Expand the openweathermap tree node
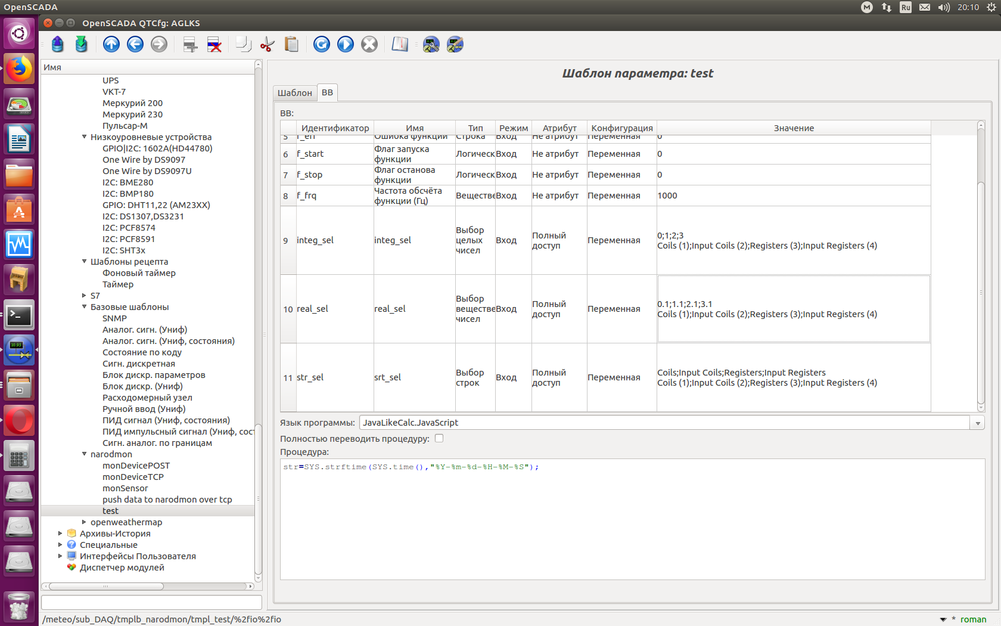Image resolution: width=1001 pixels, height=626 pixels. 85,522
